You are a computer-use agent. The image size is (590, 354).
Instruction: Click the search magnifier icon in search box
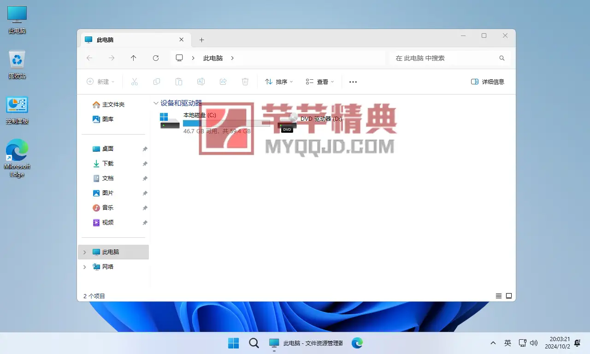pos(502,59)
